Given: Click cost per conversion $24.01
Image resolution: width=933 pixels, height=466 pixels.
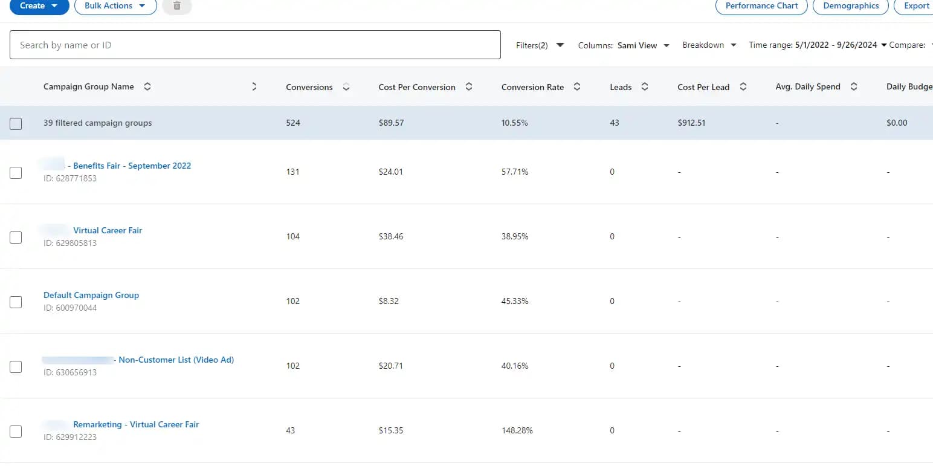Looking at the screenshot, I should (x=391, y=172).
